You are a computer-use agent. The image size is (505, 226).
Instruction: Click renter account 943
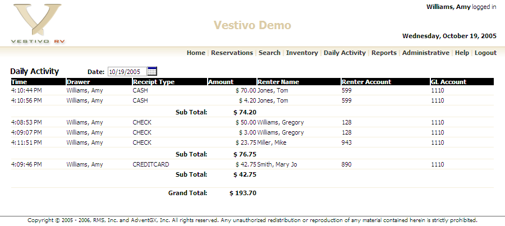pos(347,142)
